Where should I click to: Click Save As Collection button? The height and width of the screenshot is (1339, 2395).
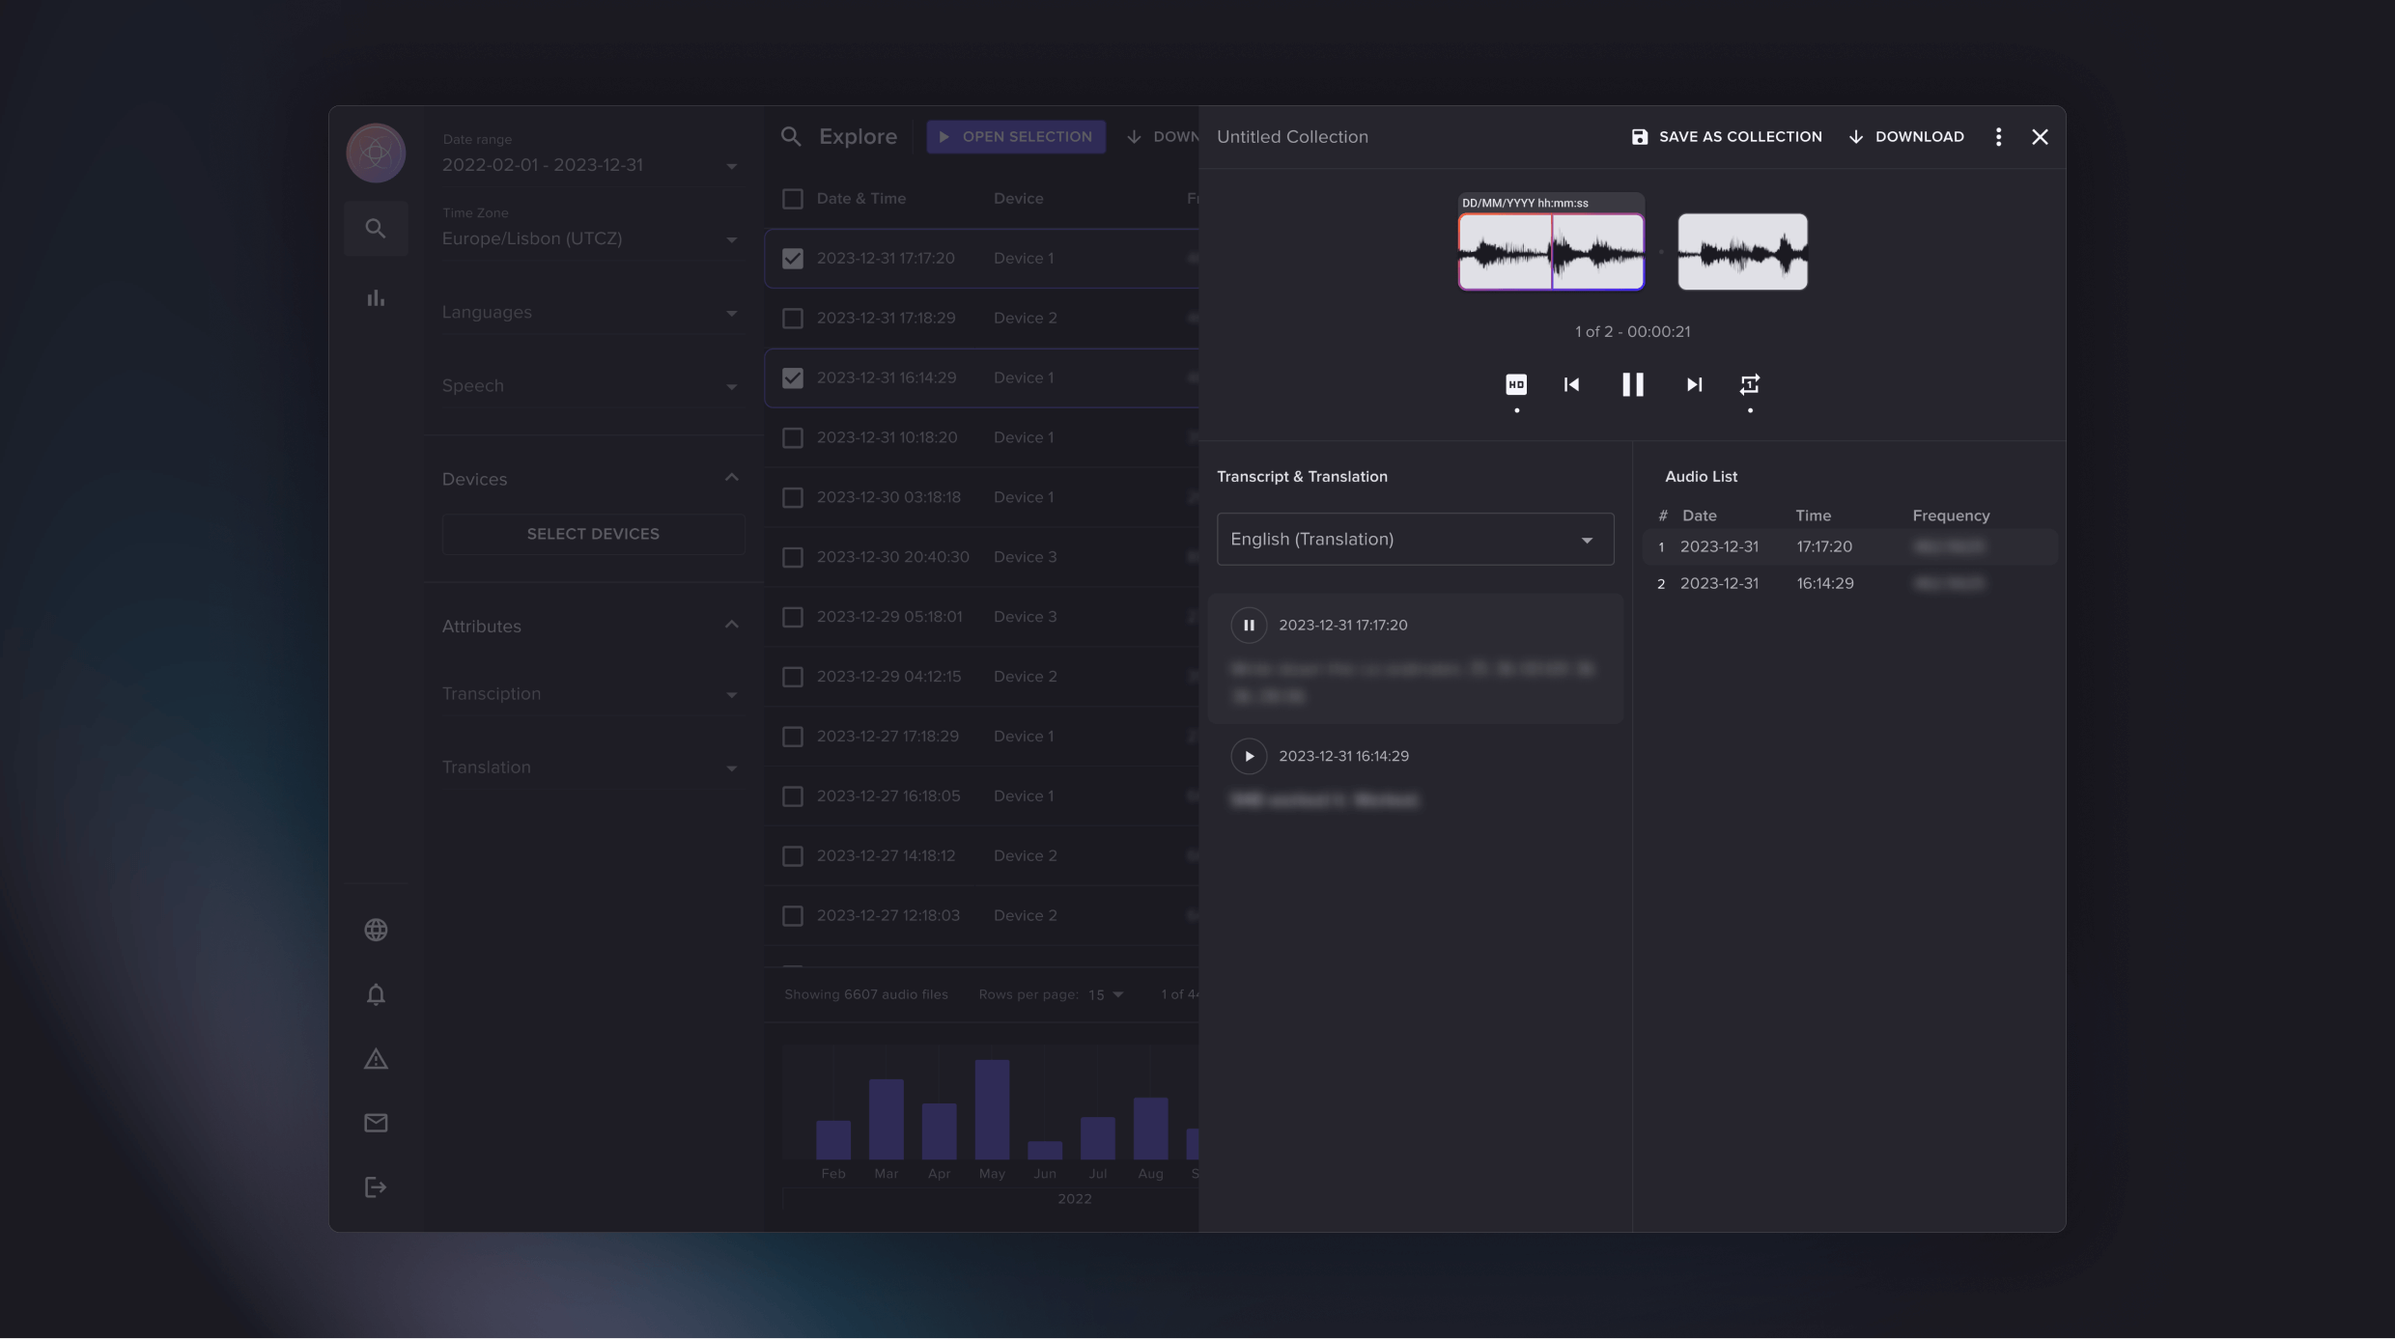pos(1726,137)
